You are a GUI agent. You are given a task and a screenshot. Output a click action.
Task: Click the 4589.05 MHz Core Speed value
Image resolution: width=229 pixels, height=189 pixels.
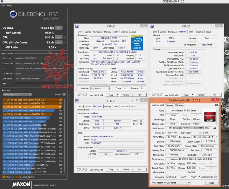click(x=99, y=72)
